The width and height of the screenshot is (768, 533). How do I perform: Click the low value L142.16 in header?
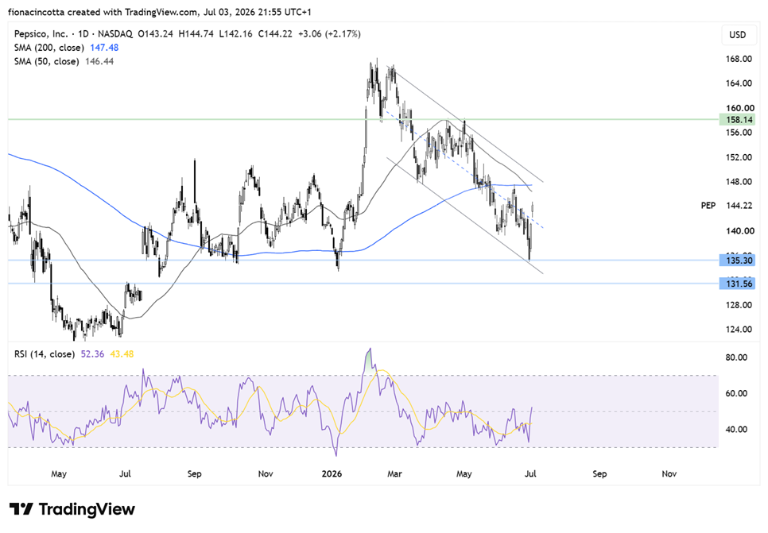pyautogui.click(x=235, y=34)
